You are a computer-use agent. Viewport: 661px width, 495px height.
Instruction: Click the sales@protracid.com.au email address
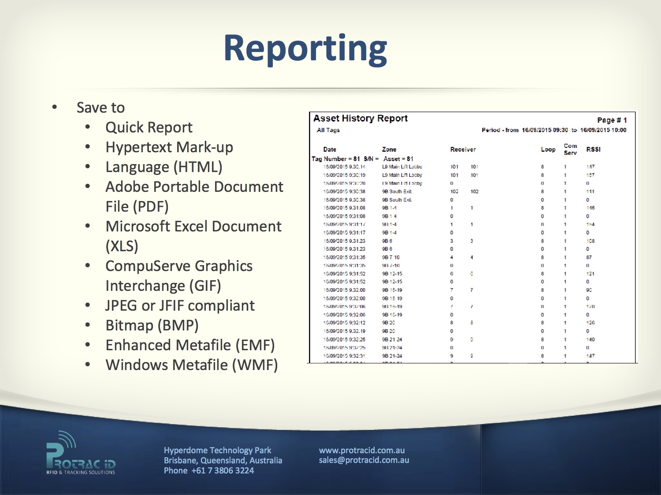(x=364, y=460)
